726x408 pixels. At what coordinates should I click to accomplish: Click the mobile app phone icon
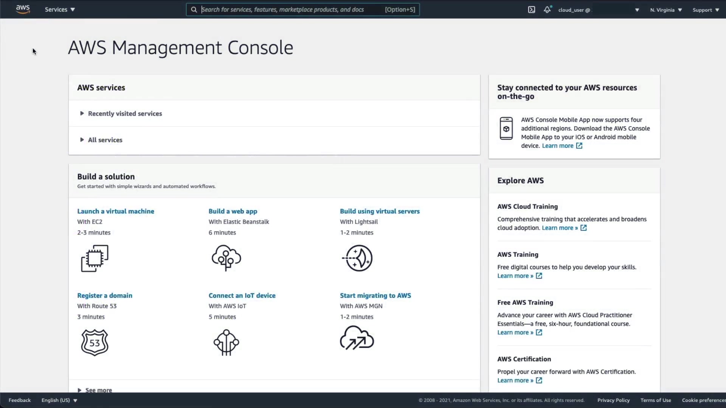click(506, 128)
